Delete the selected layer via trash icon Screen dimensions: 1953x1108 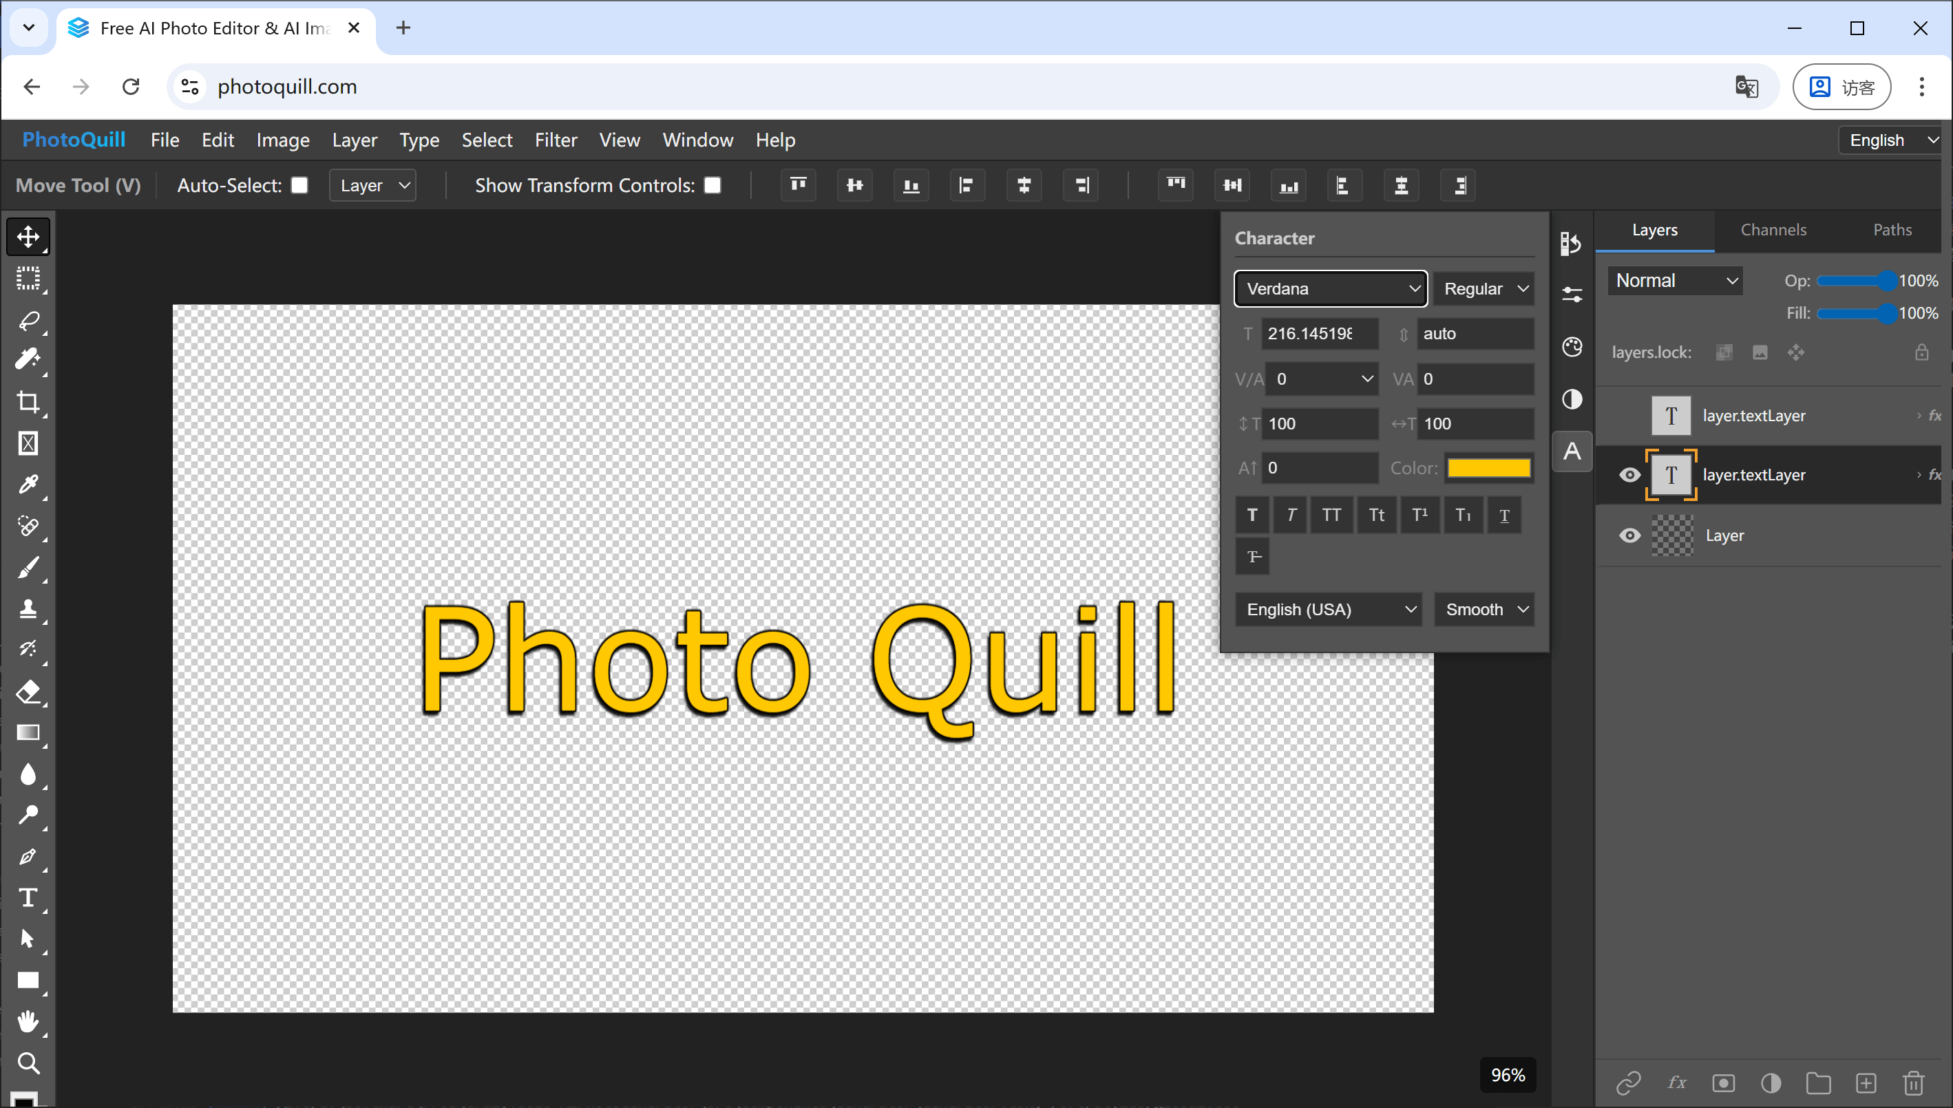(1914, 1082)
